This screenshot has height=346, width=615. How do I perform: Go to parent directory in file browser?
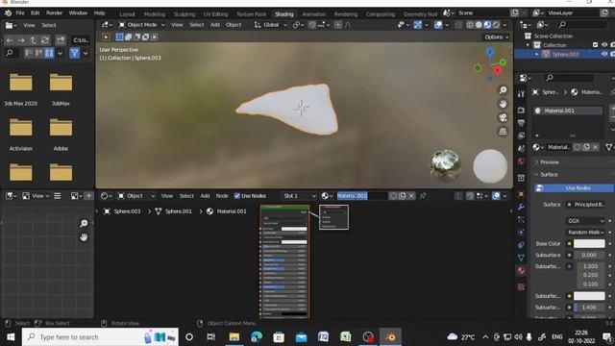[x=33, y=40]
